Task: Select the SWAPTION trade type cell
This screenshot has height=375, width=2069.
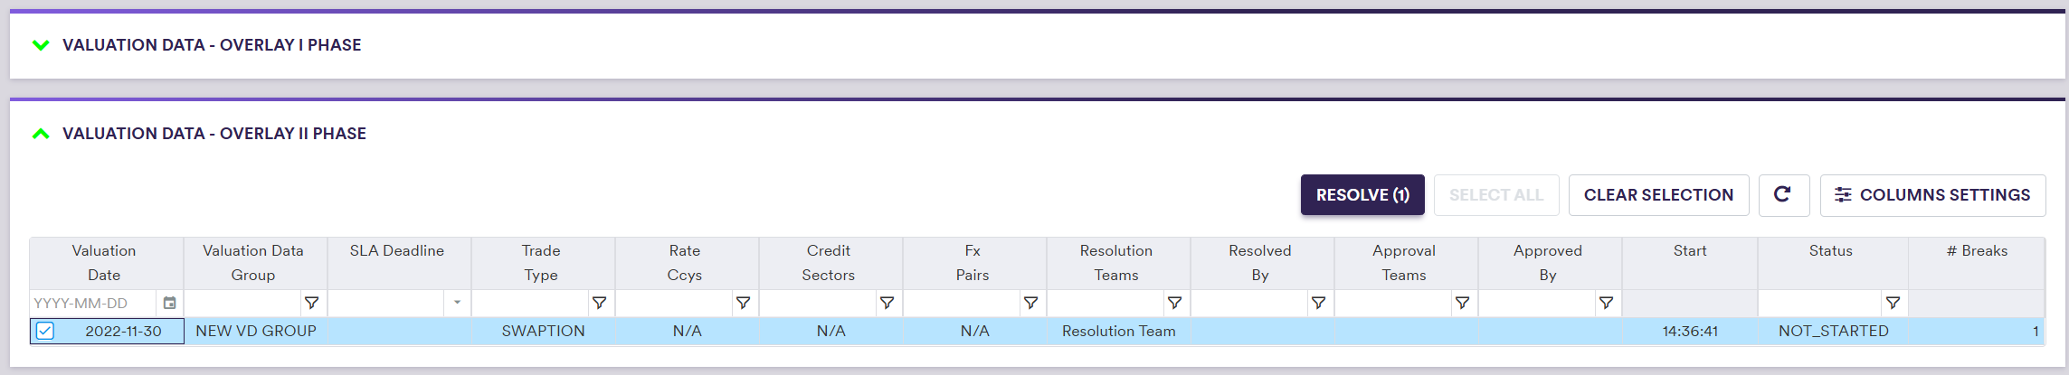Action: (543, 331)
